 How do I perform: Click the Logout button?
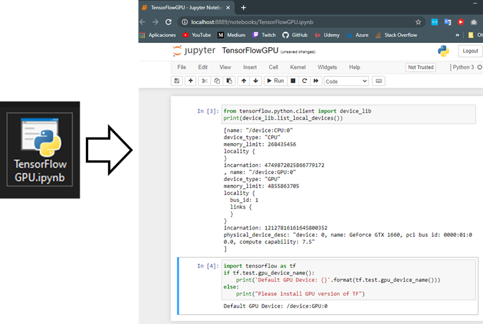(x=470, y=51)
